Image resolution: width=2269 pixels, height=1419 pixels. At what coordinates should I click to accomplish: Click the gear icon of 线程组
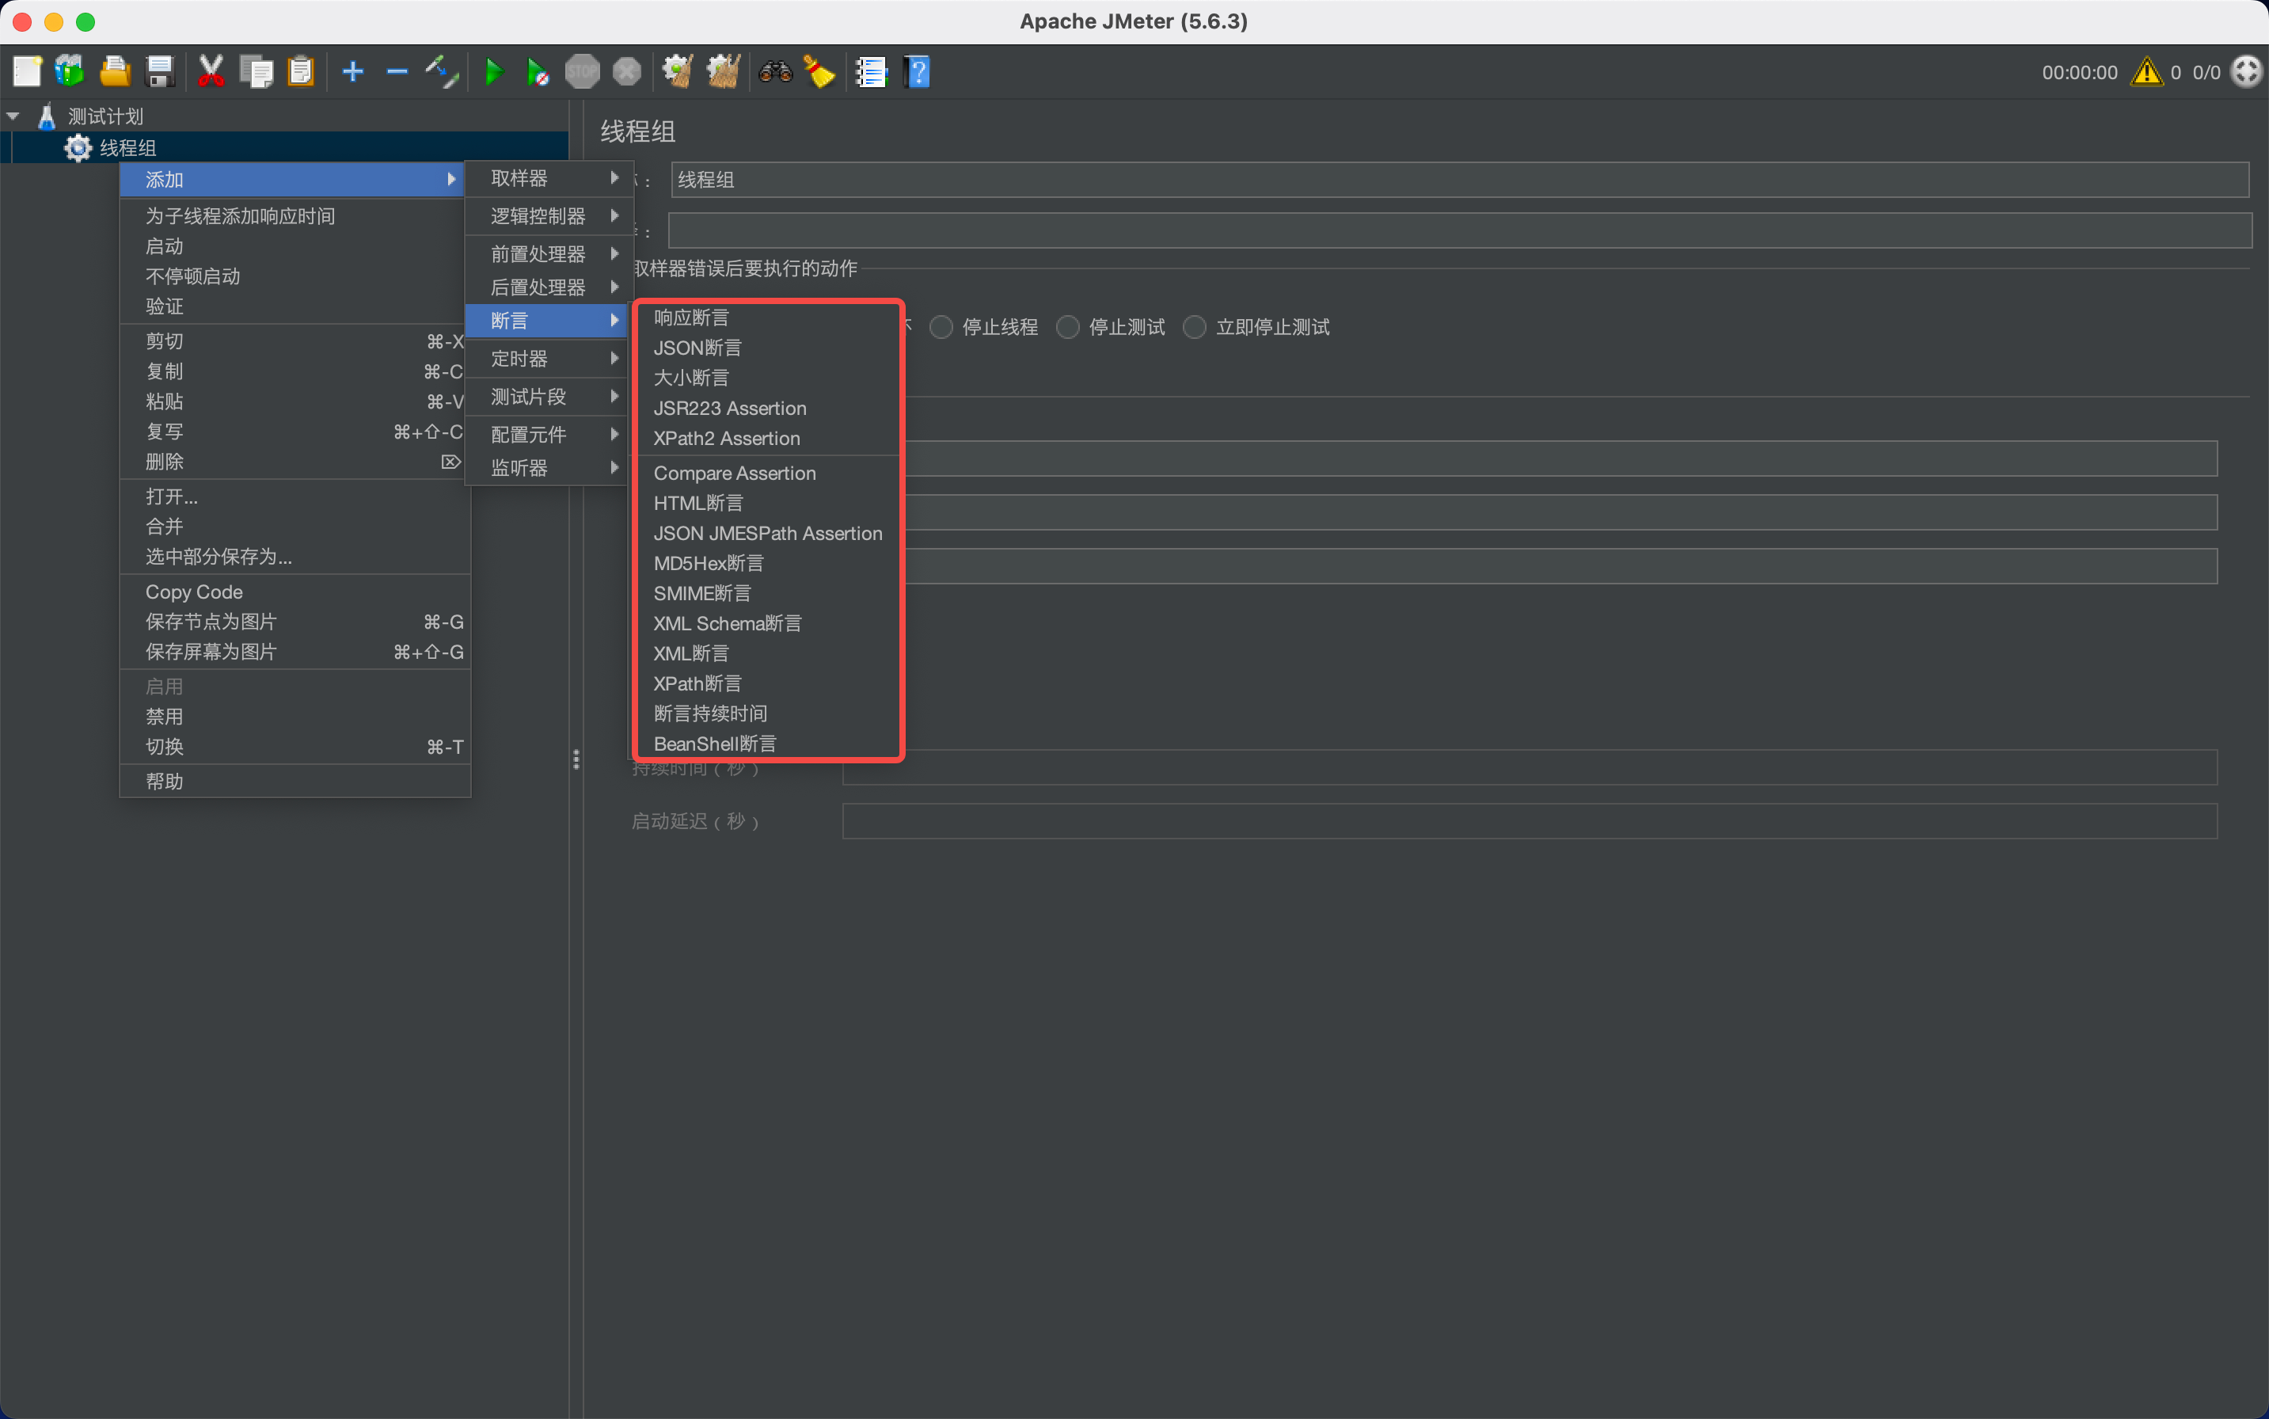click(x=78, y=147)
